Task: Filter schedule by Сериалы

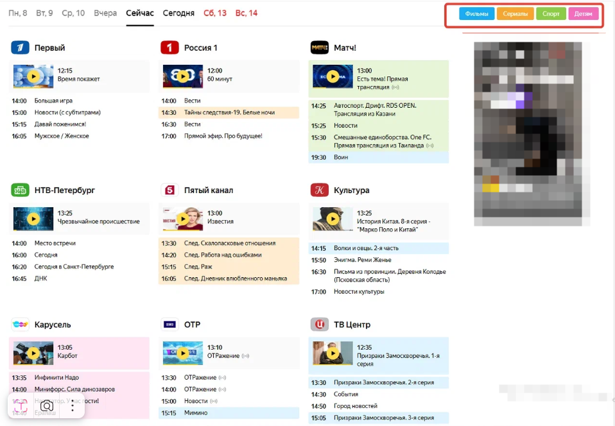Action: point(515,13)
